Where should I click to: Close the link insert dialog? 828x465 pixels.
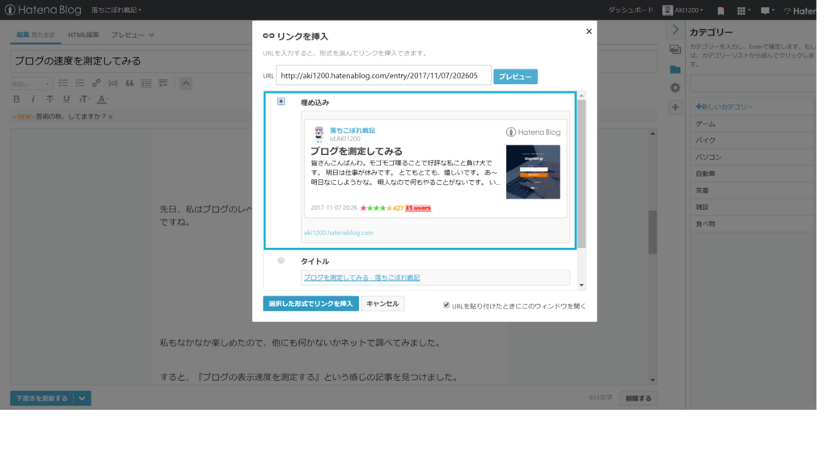point(589,31)
